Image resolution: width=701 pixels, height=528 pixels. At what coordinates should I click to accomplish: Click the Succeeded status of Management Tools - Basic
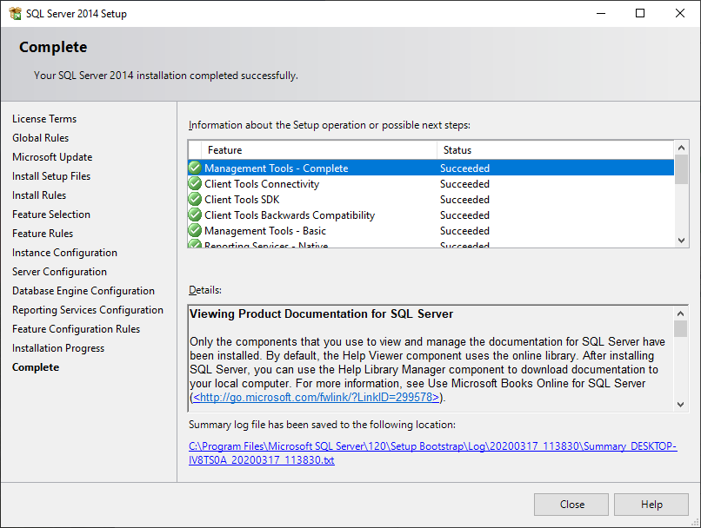pyautogui.click(x=464, y=231)
